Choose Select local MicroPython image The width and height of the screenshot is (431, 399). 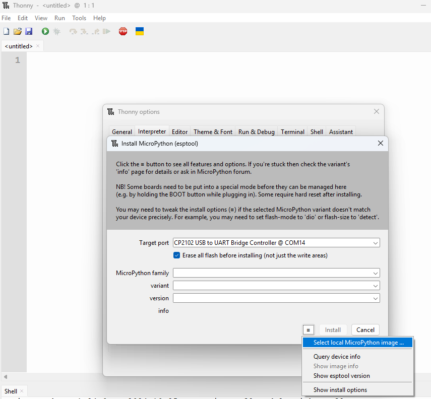pyautogui.click(x=357, y=343)
